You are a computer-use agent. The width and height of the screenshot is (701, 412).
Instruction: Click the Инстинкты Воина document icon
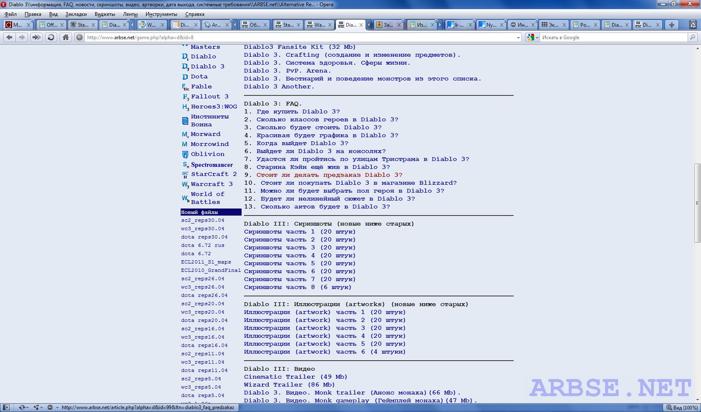(185, 121)
